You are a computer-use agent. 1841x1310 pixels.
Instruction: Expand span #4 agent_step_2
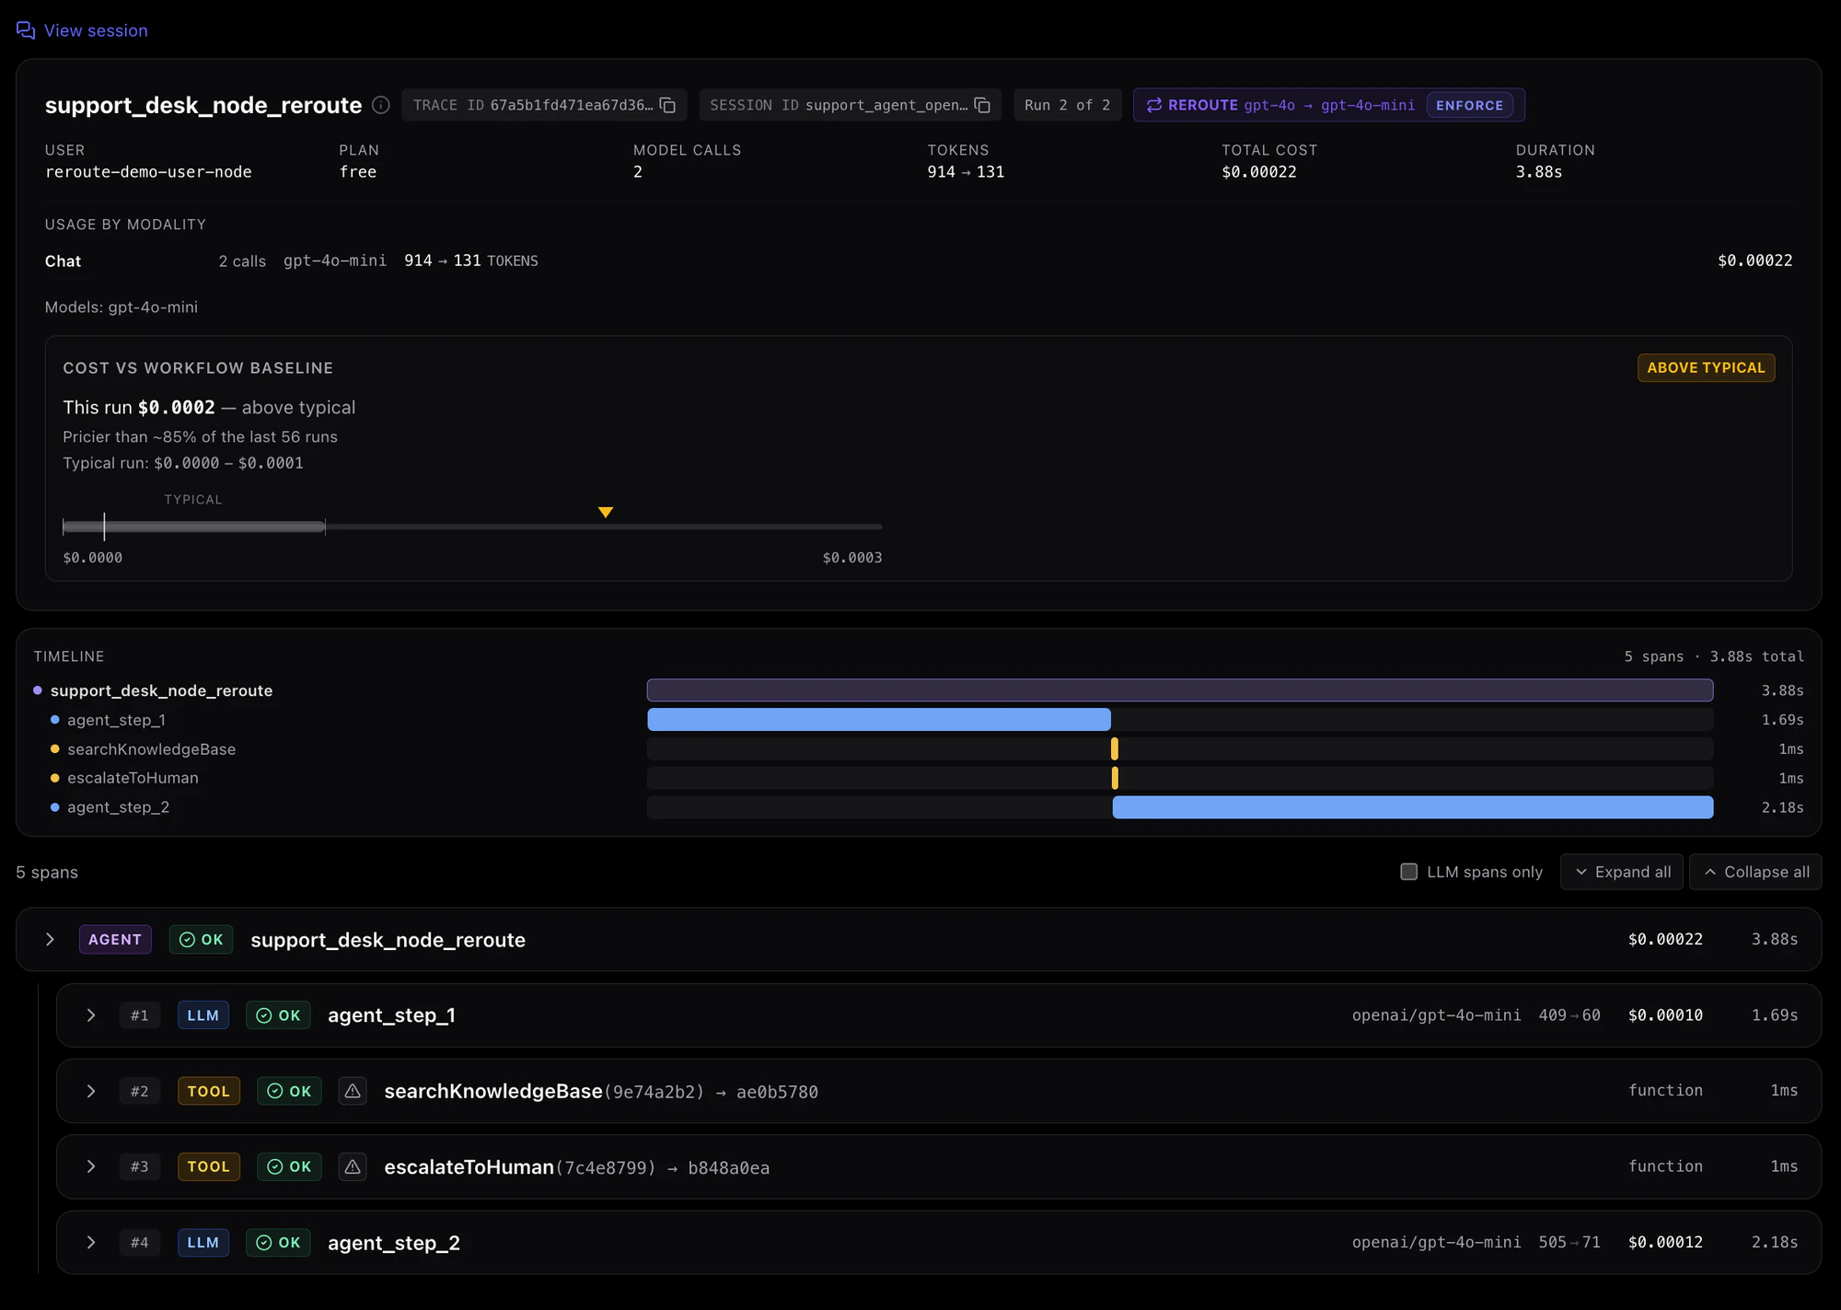point(90,1242)
